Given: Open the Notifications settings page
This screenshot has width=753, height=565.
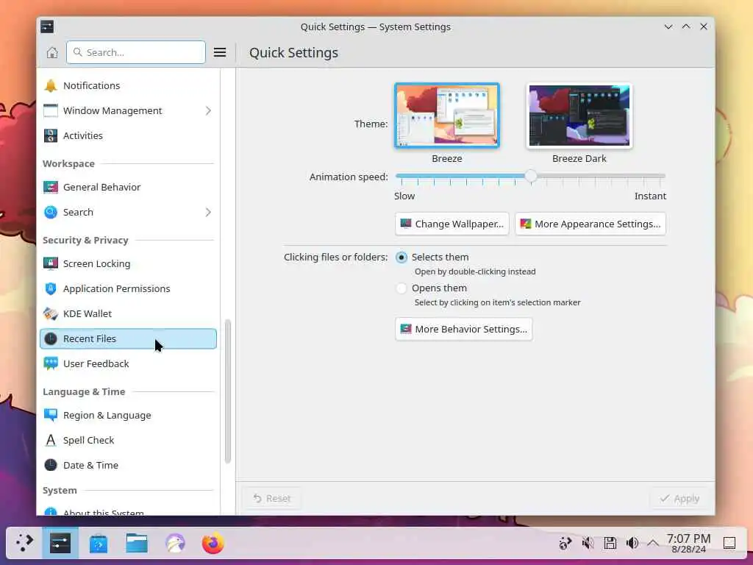Looking at the screenshot, I should click(x=128, y=85).
